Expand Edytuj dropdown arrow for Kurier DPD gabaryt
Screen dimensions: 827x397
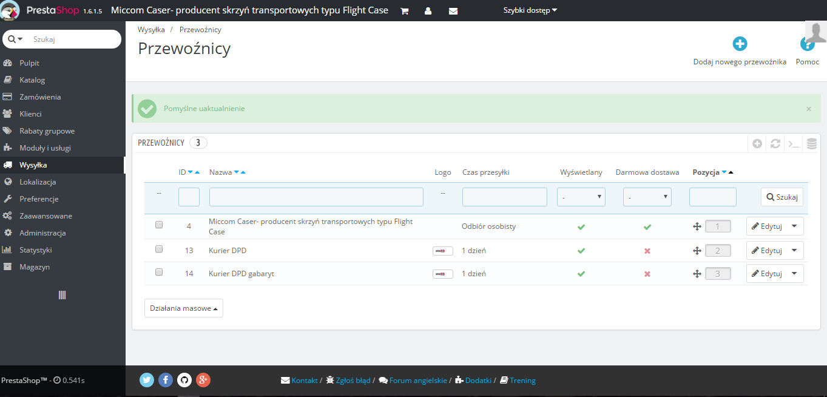click(795, 274)
